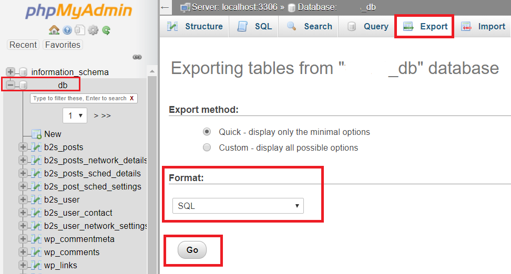Jump to last page with >> link

tap(106, 115)
